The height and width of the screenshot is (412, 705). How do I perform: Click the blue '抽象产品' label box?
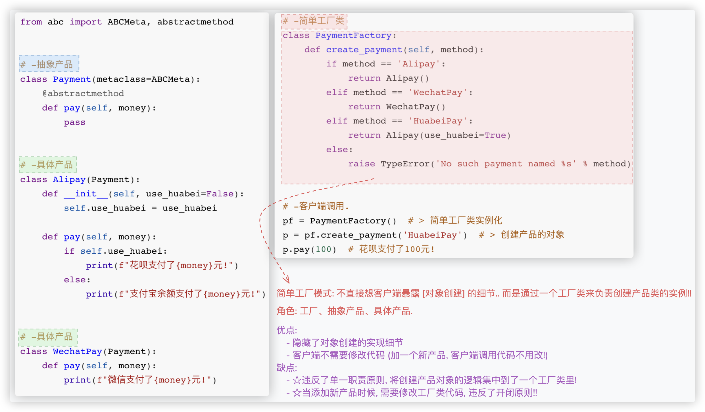[49, 64]
